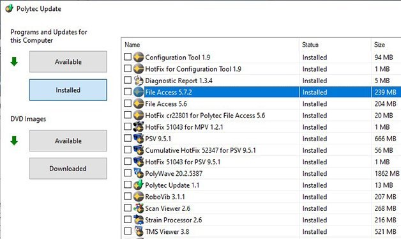Click the '666 MB' size of PSV 9.5.1
Viewport: 401px width, 239px height.
385,139
